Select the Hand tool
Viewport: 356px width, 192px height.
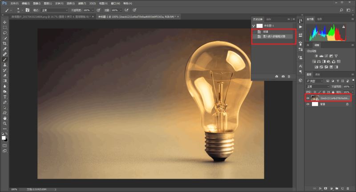pyautogui.click(x=4, y=118)
